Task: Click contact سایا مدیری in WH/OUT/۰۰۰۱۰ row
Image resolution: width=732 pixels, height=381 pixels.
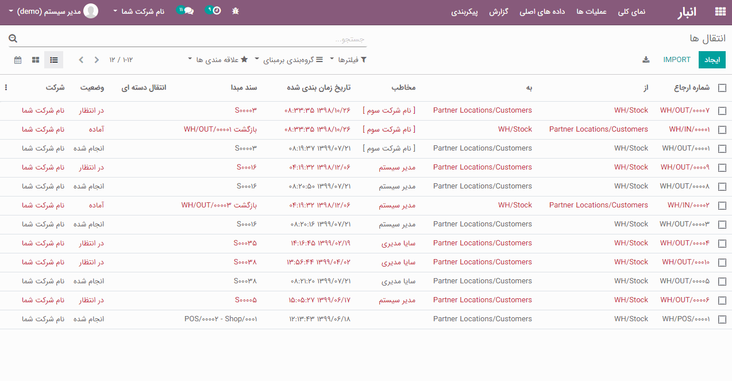Action: click(x=398, y=262)
